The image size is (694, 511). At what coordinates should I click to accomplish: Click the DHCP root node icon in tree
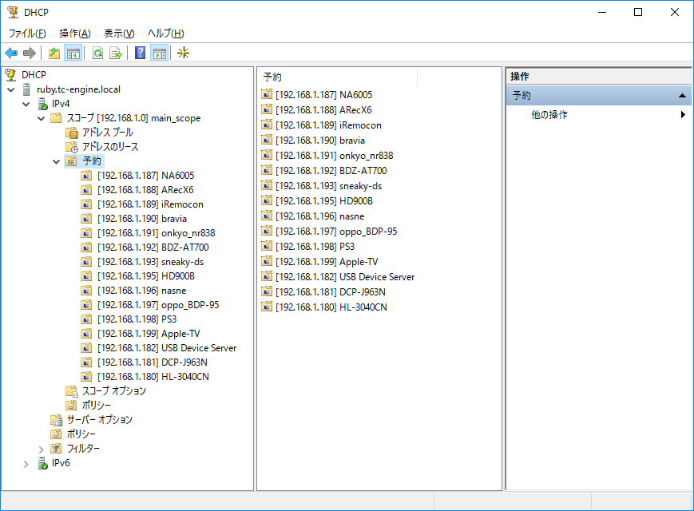[10, 75]
